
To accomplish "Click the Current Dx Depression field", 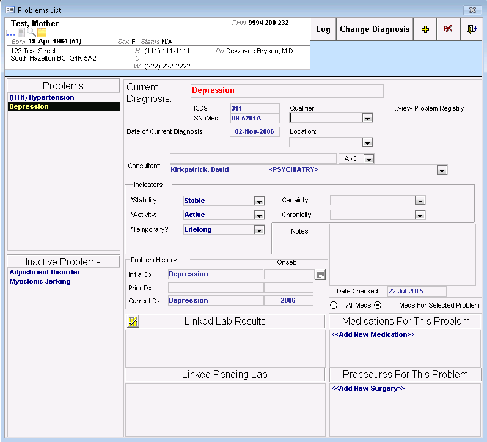I will coord(216,301).
